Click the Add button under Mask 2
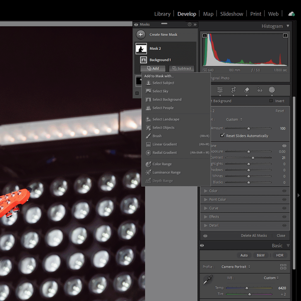Screen dimensions: 301x301 coord(153,69)
